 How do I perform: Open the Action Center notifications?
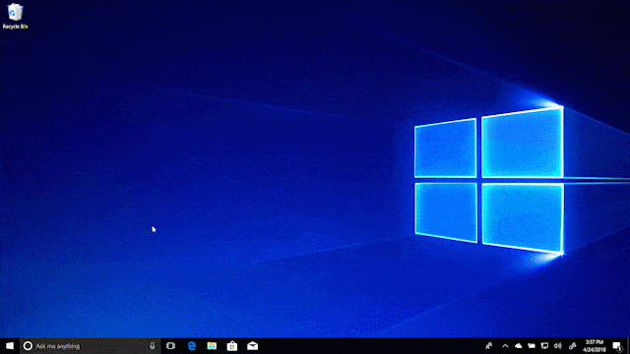617,346
